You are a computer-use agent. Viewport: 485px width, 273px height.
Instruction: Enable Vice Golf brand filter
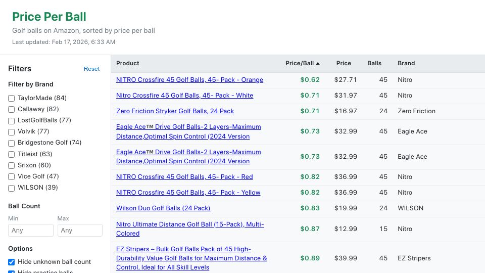point(12,176)
